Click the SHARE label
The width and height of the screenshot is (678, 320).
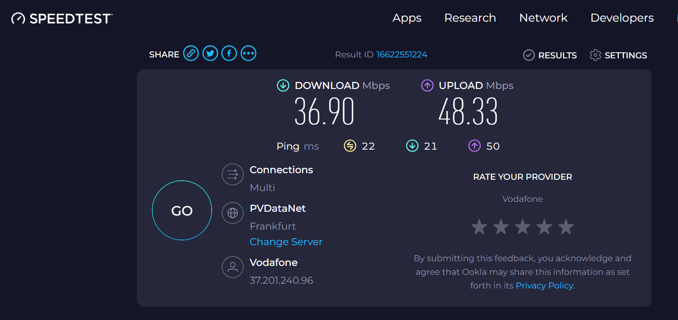coord(164,55)
